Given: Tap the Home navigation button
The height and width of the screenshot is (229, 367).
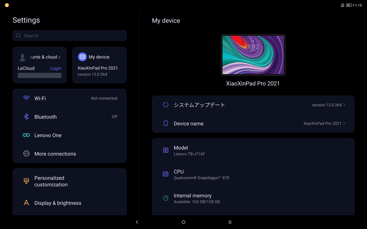Looking at the screenshot, I should pyautogui.click(x=183, y=222).
